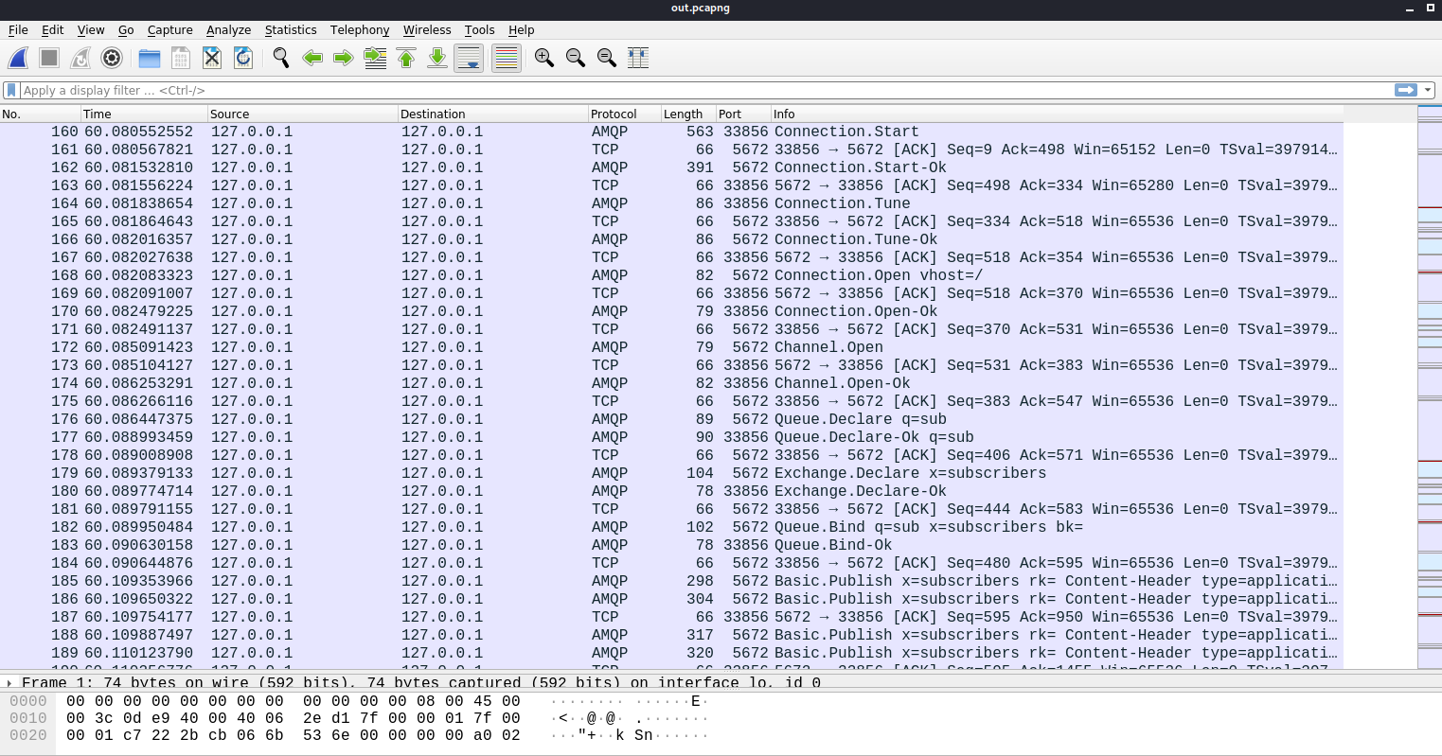Start capturing packets with the shark fin icon
This screenshot has width=1442, height=756.
pyautogui.click(x=18, y=58)
